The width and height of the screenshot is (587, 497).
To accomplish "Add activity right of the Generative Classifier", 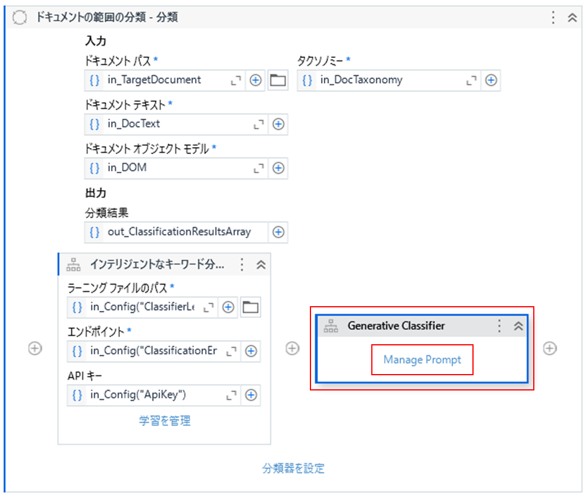I will (x=550, y=348).
